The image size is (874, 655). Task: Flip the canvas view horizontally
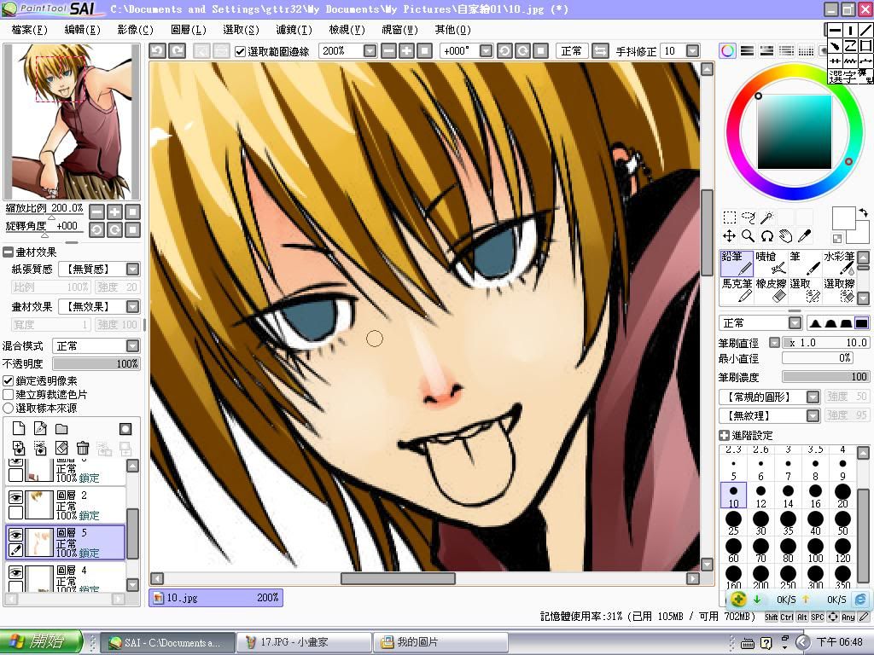coord(600,51)
